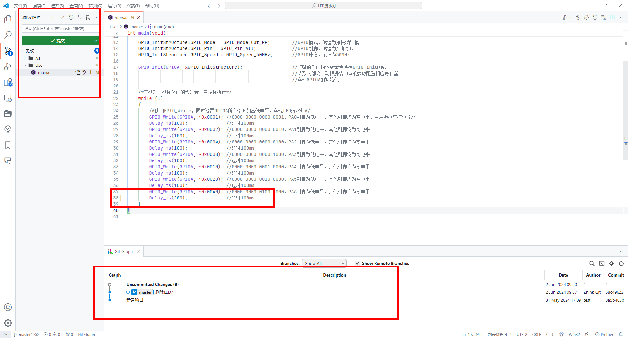Refresh the source control panel
This screenshot has width=628, height=338.
[79, 17]
